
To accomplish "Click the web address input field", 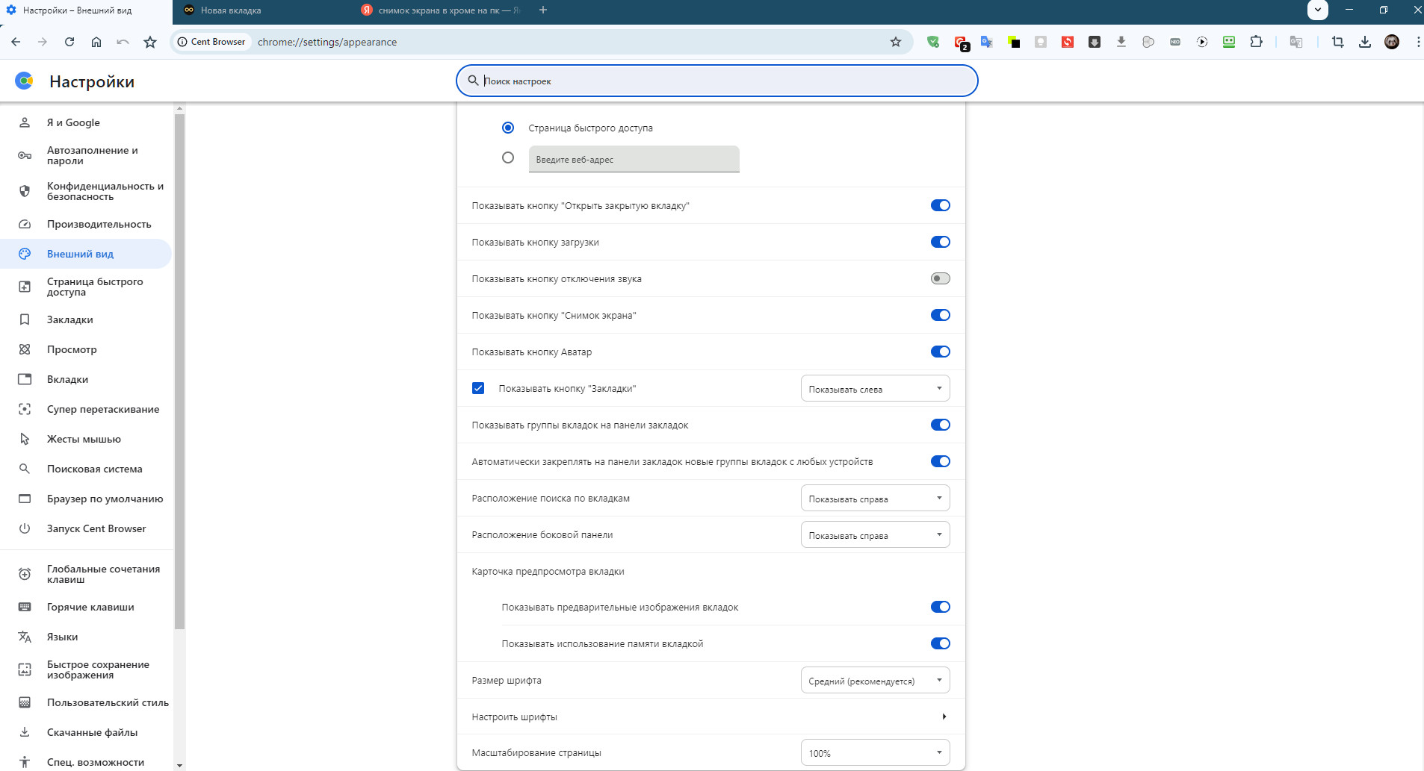I will tap(634, 159).
